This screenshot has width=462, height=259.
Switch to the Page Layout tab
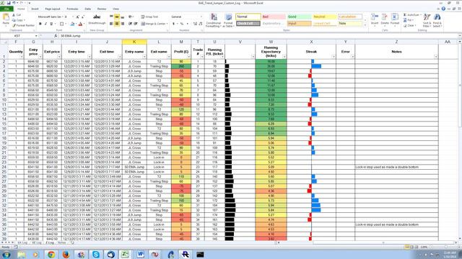[53, 9]
